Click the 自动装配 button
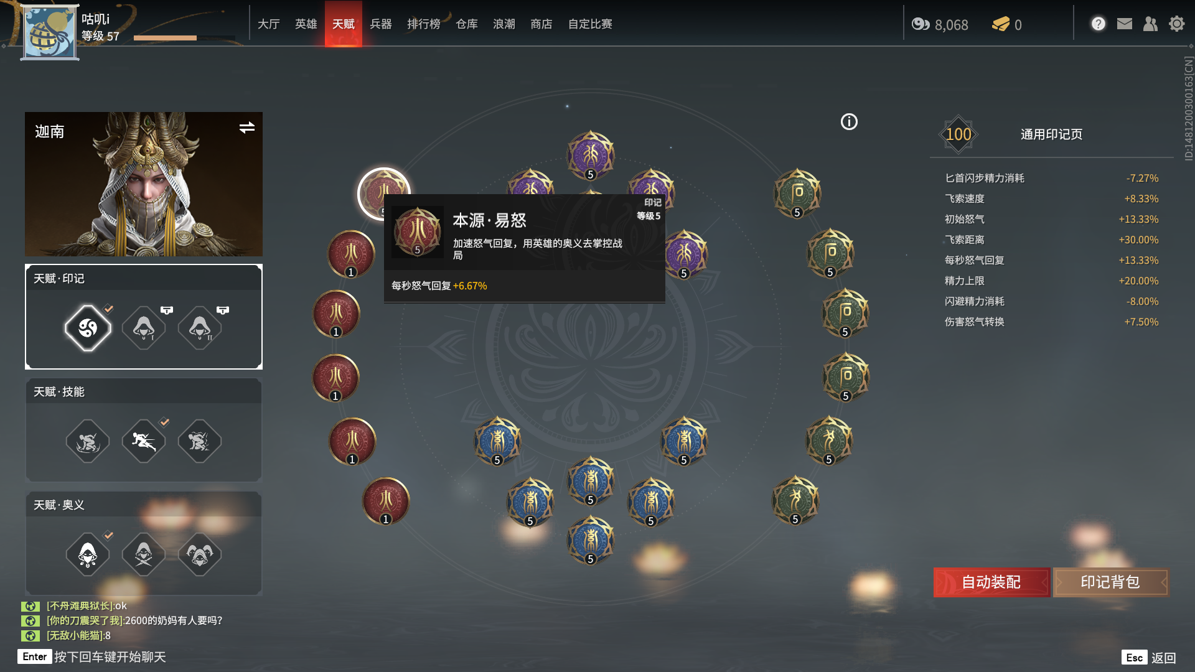The image size is (1195, 672). tap(991, 582)
